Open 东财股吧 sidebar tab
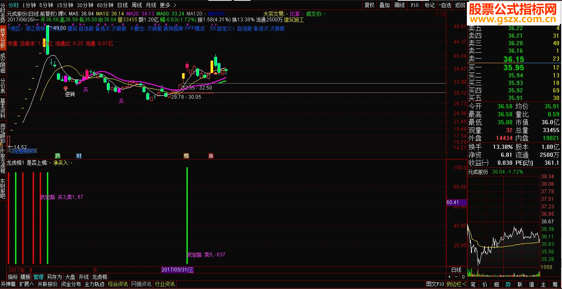562x289 pixels. pos(3,189)
